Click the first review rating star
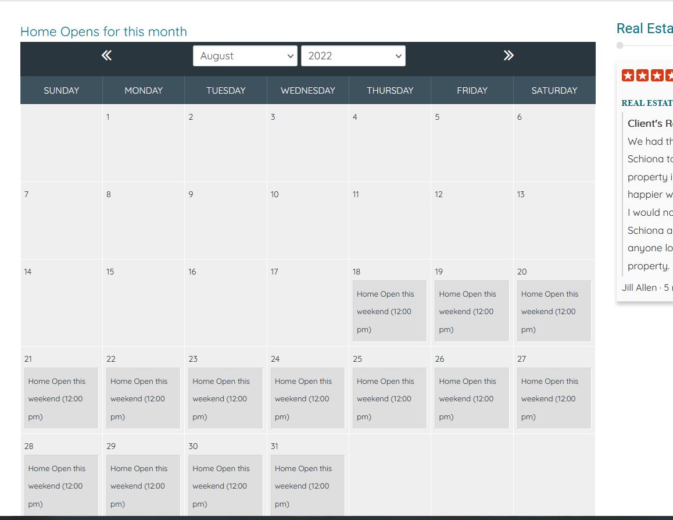673x520 pixels. 628,76
